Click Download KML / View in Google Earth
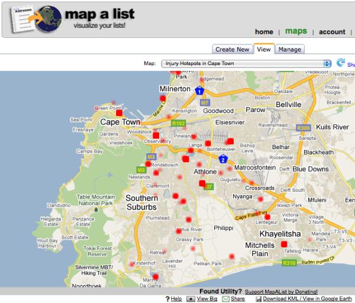355x303 pixels. point(308,299)
